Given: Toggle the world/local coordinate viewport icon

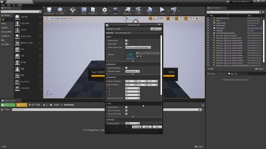Looking at the screenshot, I should point(161,18).
